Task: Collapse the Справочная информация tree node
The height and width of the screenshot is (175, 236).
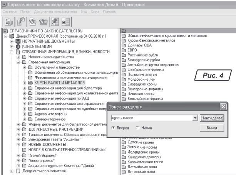Action: point(18,61)
